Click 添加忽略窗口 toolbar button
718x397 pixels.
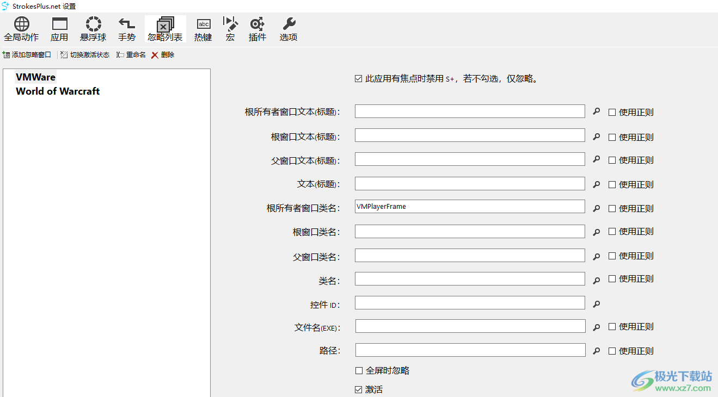(27, 55)
